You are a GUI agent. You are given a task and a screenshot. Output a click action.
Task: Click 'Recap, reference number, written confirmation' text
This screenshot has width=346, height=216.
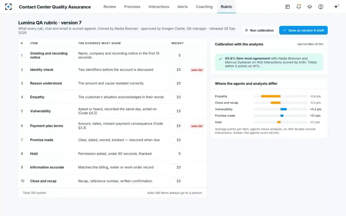pos(115,181)
